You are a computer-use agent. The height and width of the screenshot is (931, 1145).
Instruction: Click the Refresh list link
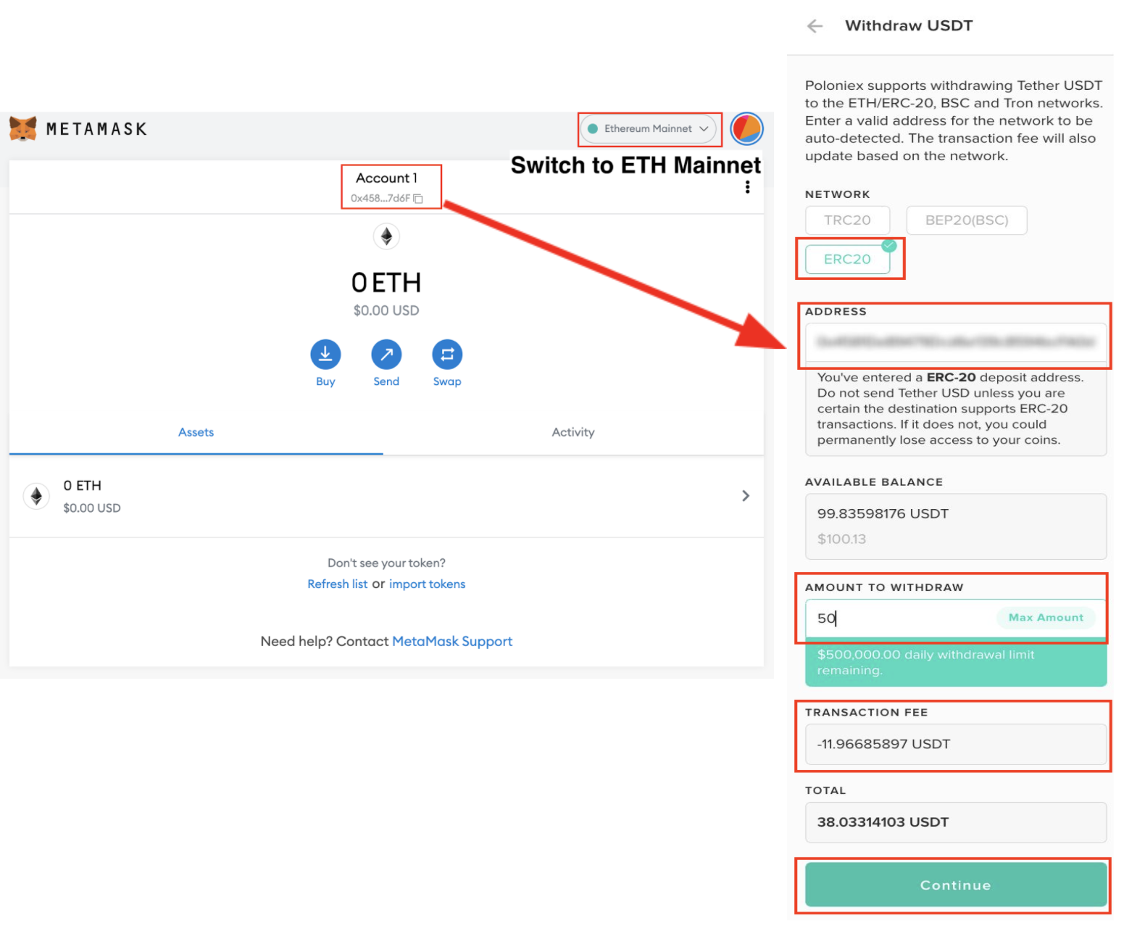337,584
